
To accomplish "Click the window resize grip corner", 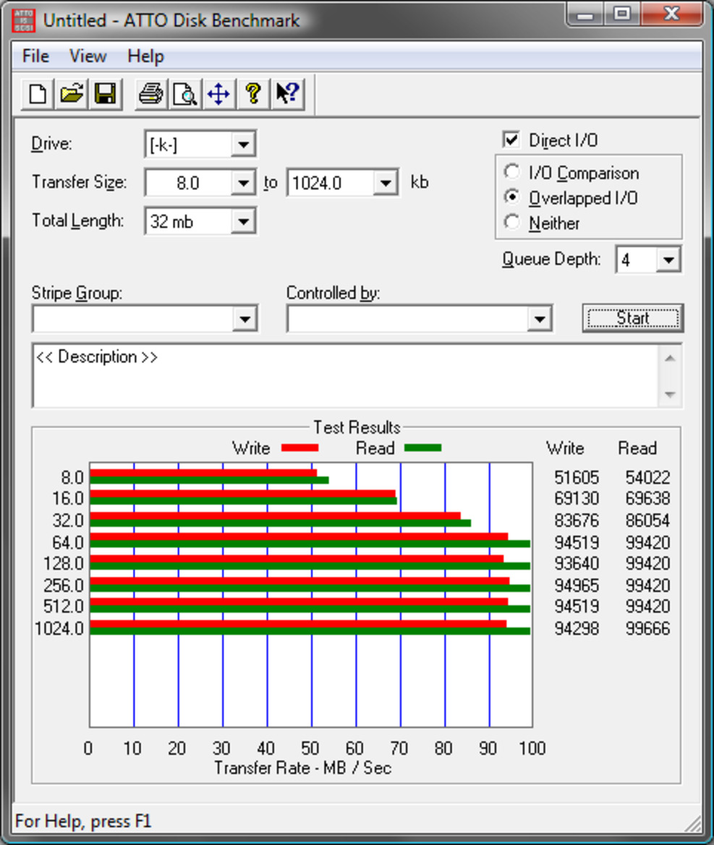I will click(x=693, y=824).
